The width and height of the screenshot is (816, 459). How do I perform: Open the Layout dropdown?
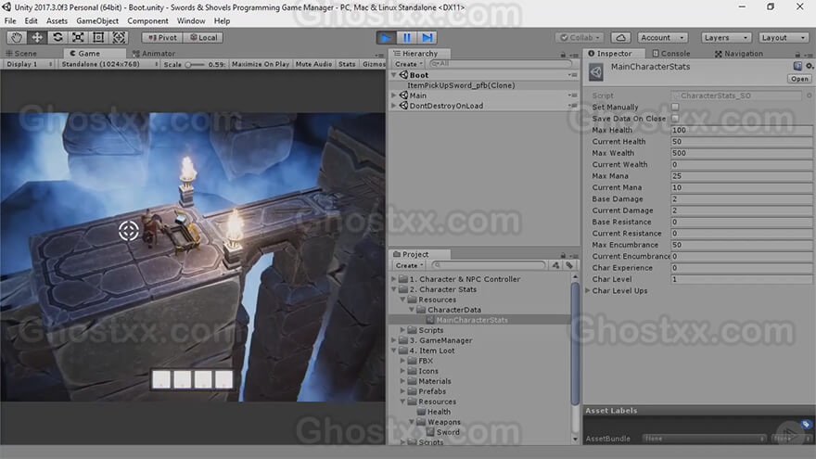tap(783, 37)
